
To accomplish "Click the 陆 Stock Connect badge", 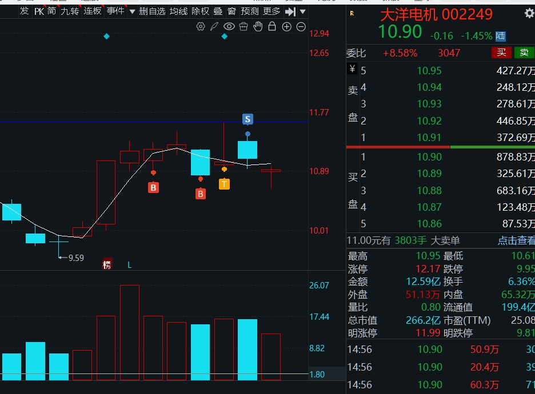I will [501, 36].
